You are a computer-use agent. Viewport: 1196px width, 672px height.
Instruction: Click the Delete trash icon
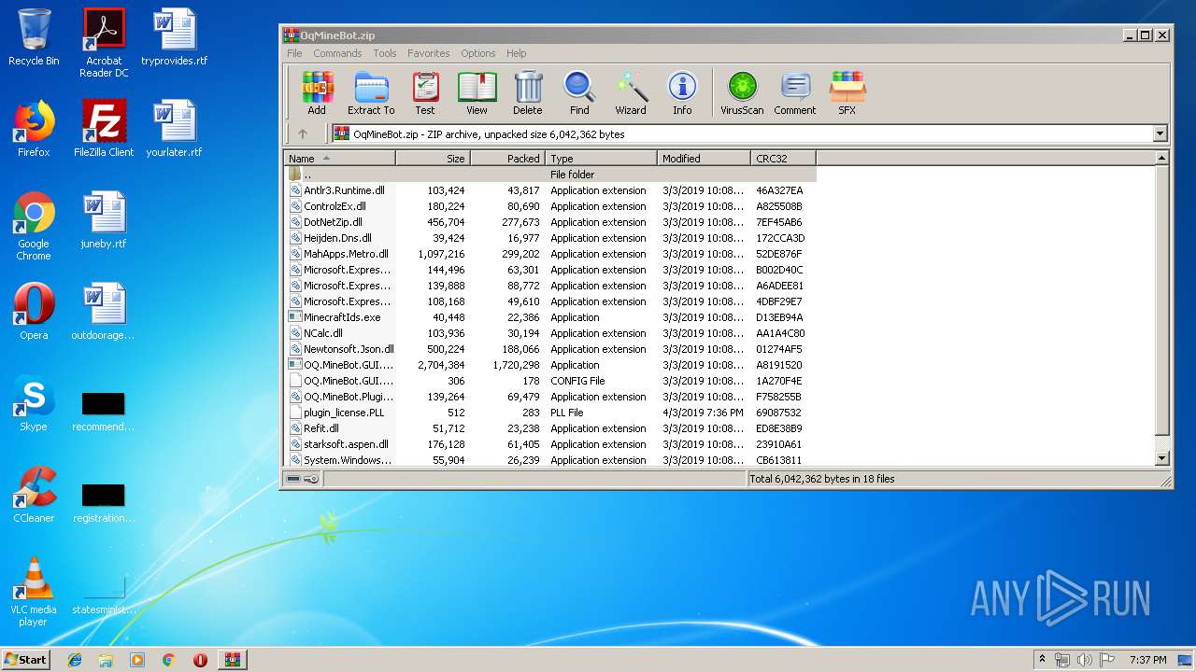[527, 93]
